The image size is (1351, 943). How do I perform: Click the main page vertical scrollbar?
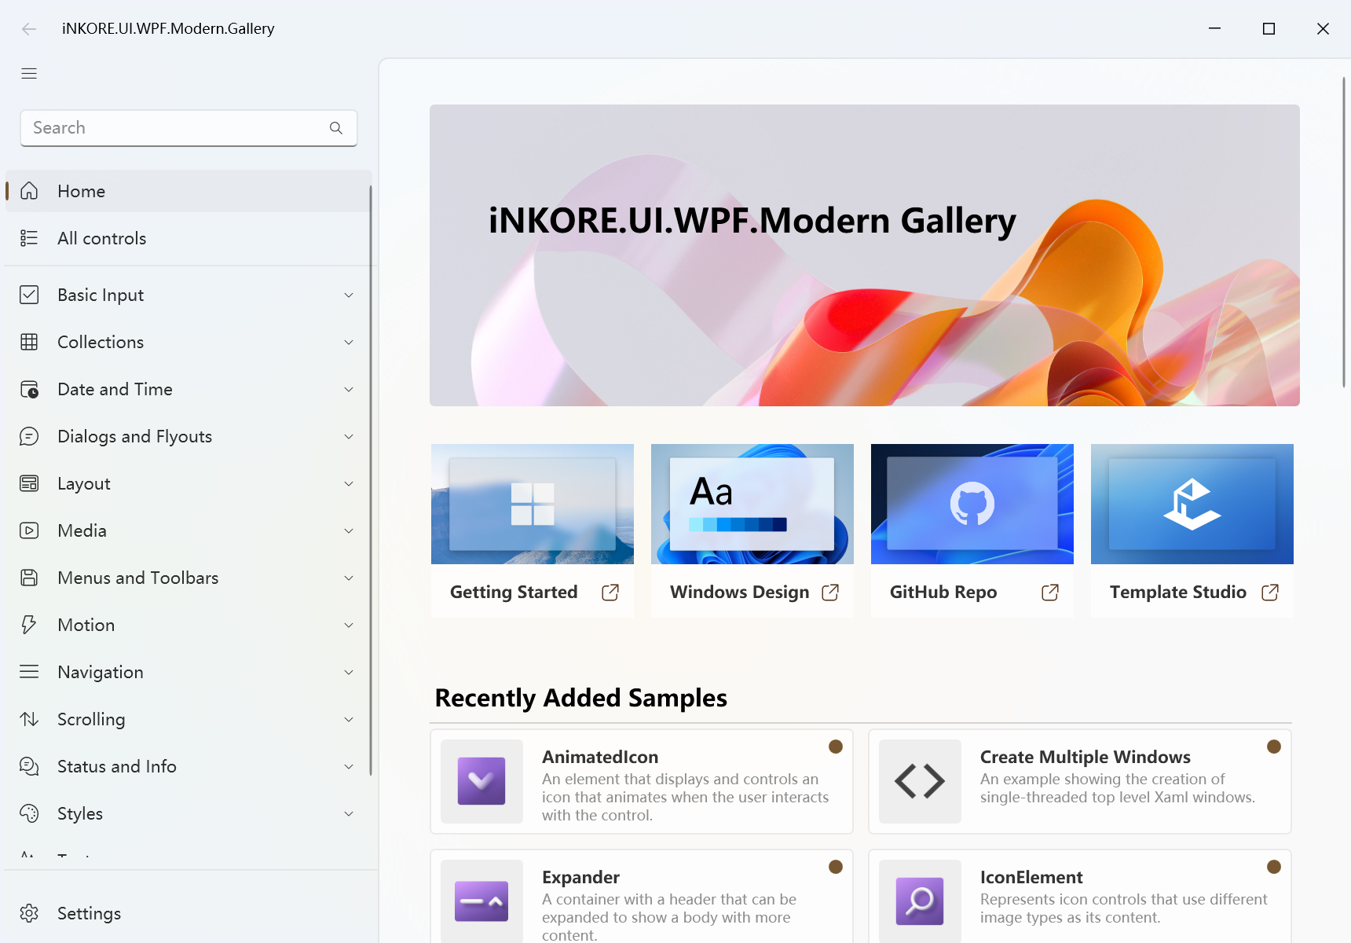click(1344, 232)
